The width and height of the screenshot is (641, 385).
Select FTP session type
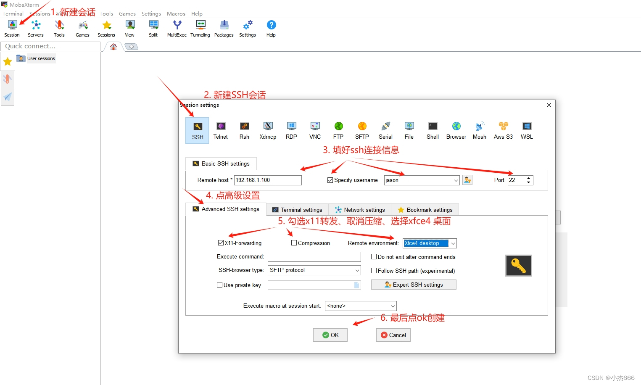tap(338, 131)
